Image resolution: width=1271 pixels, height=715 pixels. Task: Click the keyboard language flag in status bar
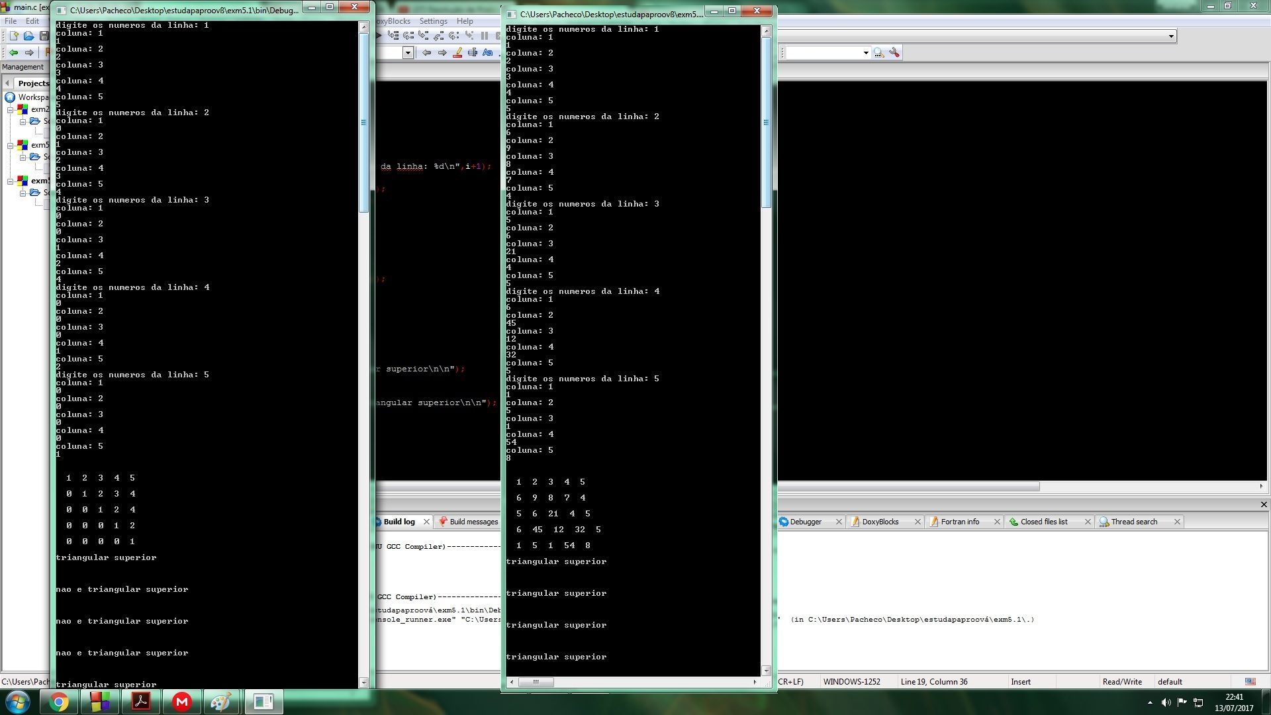click(x=1250, y=681)
